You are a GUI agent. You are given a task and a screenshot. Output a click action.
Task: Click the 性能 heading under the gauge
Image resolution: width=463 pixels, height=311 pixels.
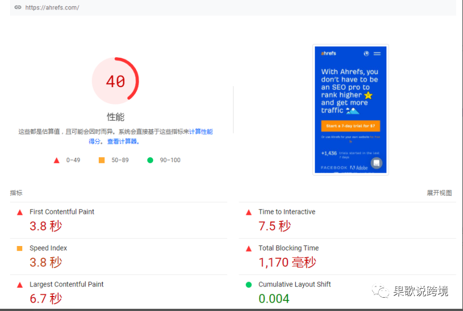[x=115, y=117]
